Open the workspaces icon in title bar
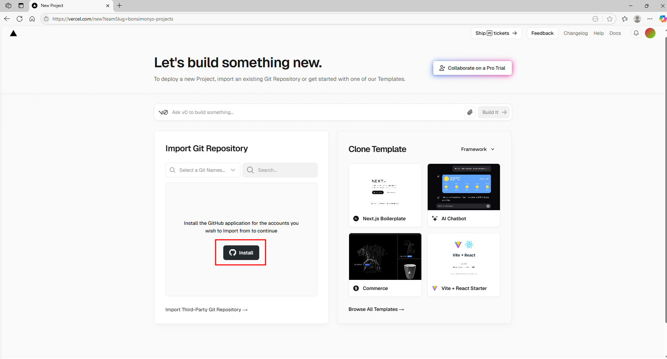 click(8, 6)
